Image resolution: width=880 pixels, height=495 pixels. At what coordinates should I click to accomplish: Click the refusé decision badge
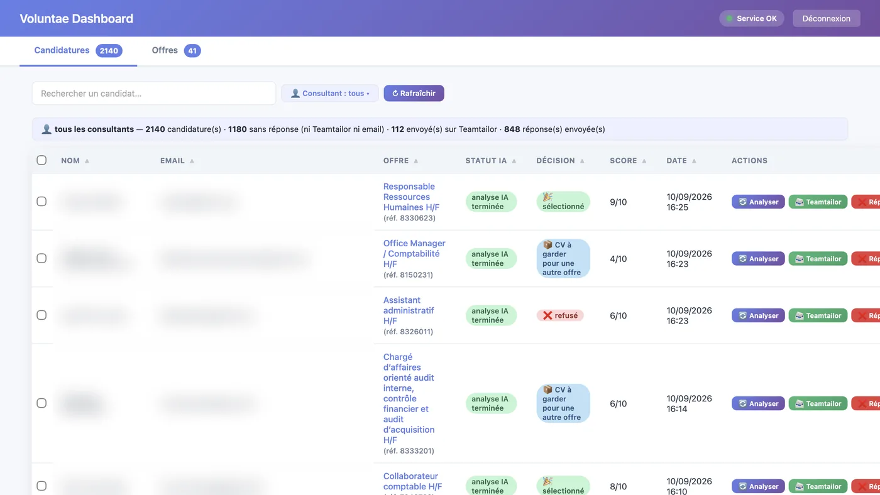pyautogui.click(x=560, y=315)
